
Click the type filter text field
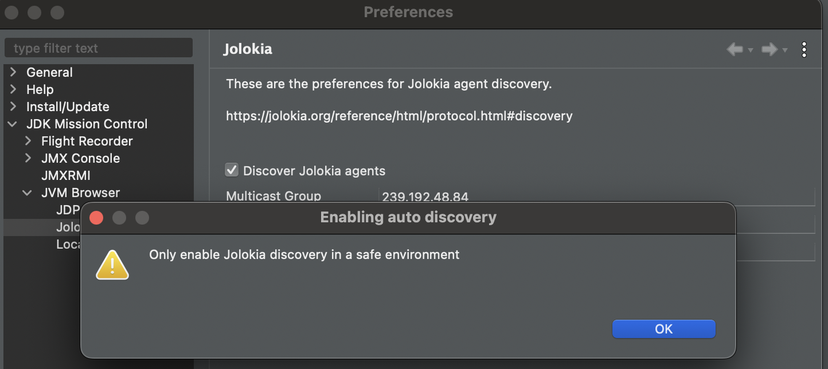(x=99, y=48)
